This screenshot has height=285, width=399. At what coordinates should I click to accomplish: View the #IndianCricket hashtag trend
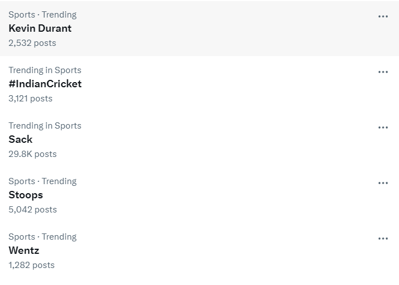(45, 84)
